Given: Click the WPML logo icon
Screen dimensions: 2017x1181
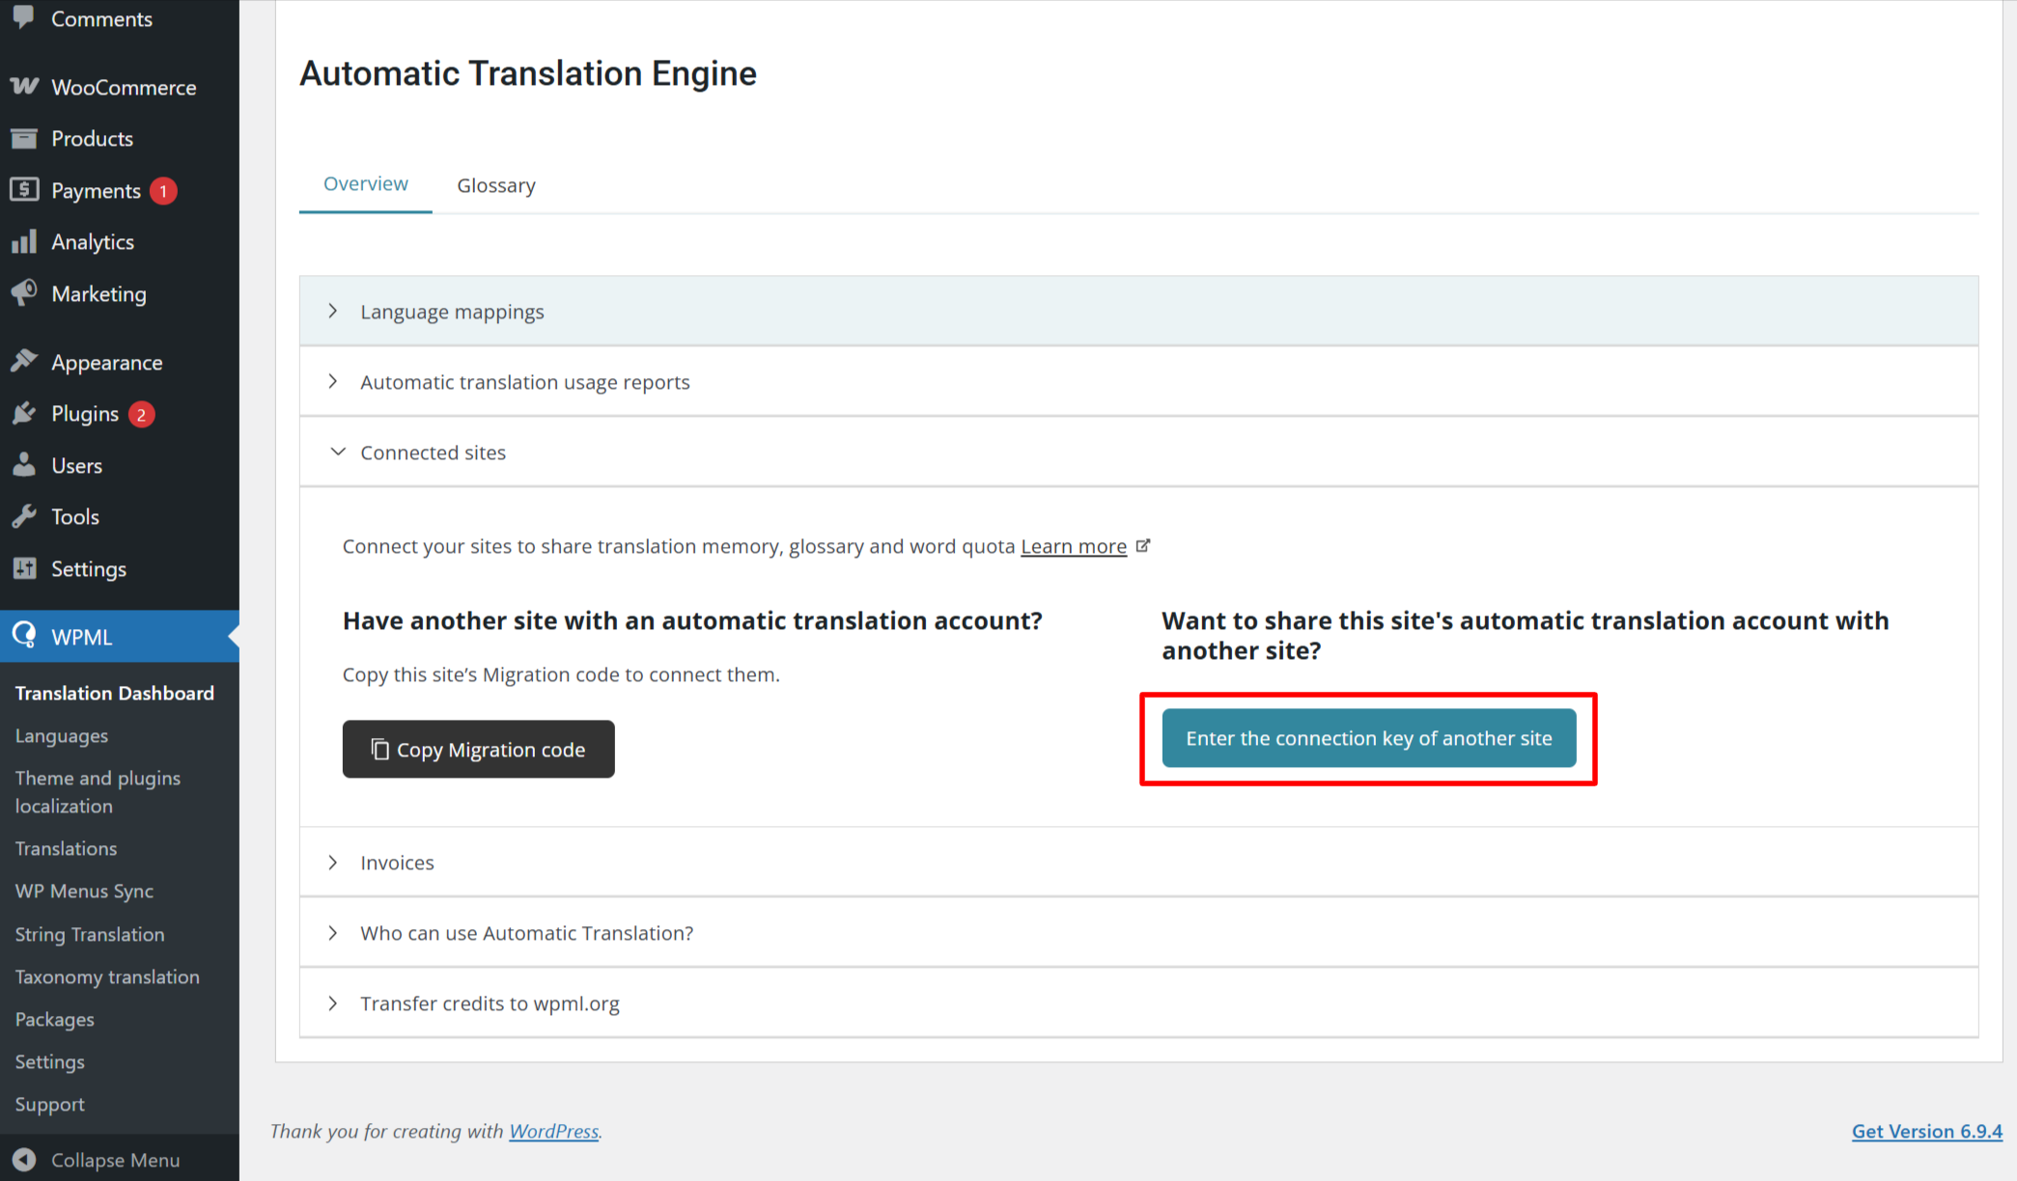Looking at the screenshot, I should click(24, 636).
